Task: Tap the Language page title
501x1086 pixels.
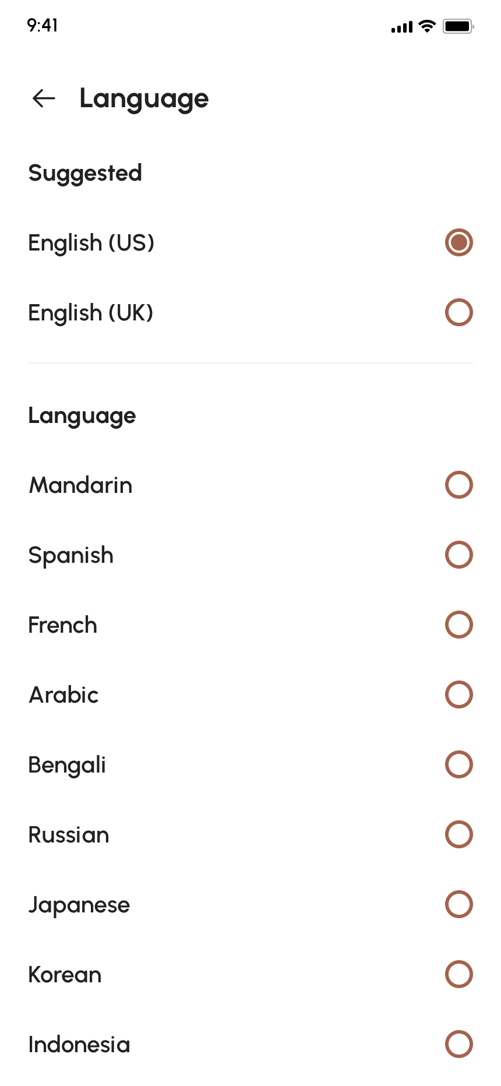Action: pos(144,98)
